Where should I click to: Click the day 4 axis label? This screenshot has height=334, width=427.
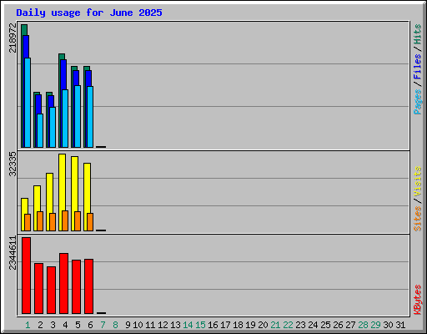tap(65, 325)
